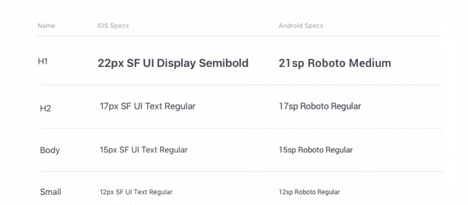Select the H2 row label

click(45, 108)
